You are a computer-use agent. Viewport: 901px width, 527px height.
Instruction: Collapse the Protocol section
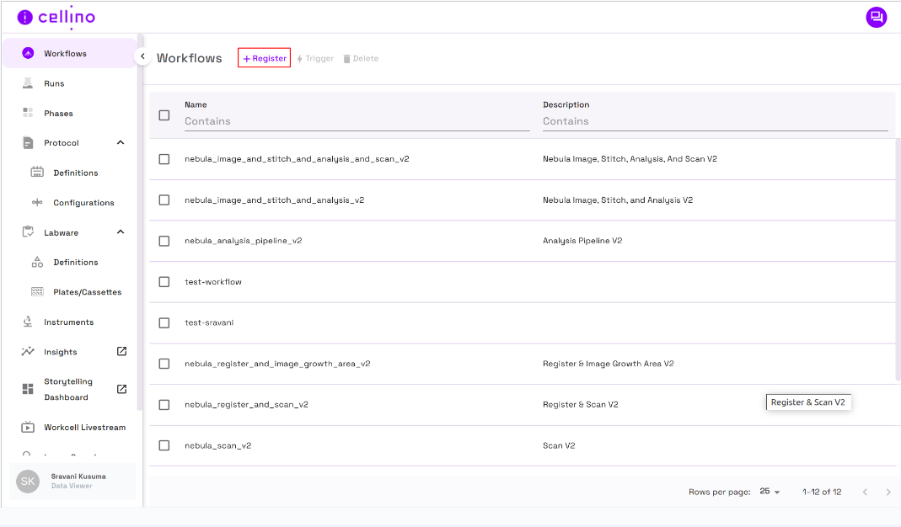point(121,143)
